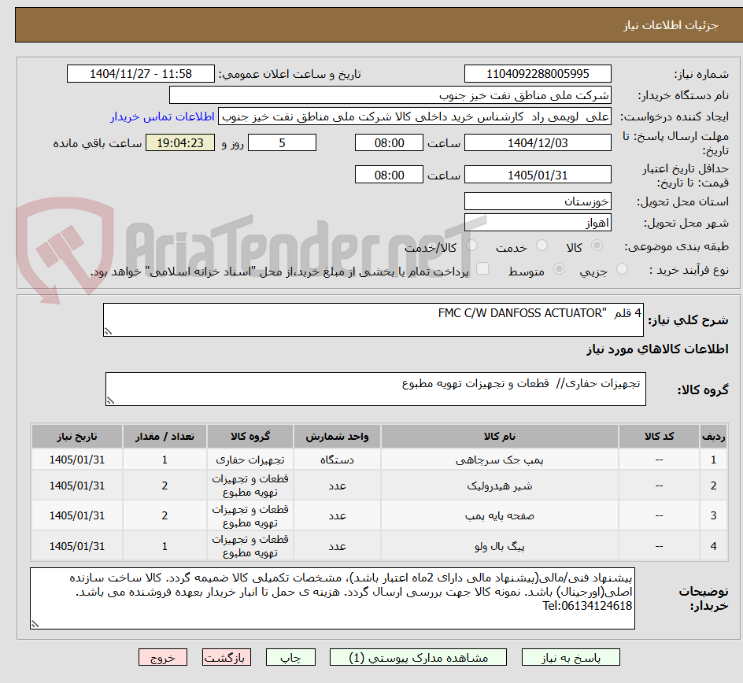Select the کالا/خدمت radio button

471,246
